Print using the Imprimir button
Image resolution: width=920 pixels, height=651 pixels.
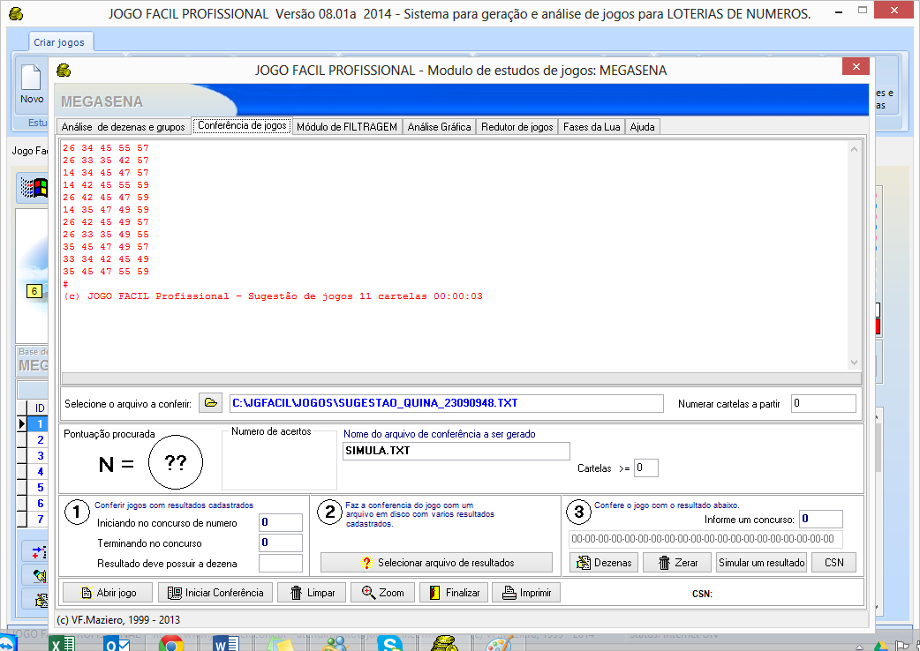[525, 593]
